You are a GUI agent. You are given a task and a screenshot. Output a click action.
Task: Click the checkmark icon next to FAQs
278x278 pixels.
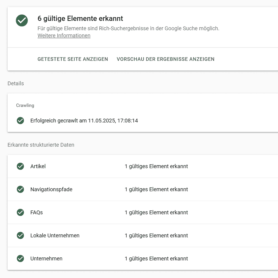point(20,212)
